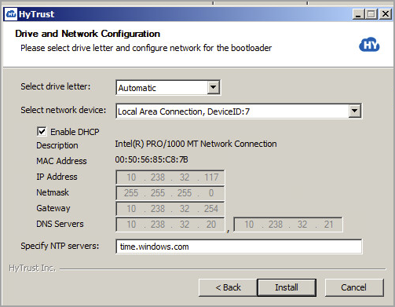Viewport: 395px width, 307px height.
Task: Click the 'Please select drive letter' subtitle text
Action: pyautogui.click(x=146, y=48)
